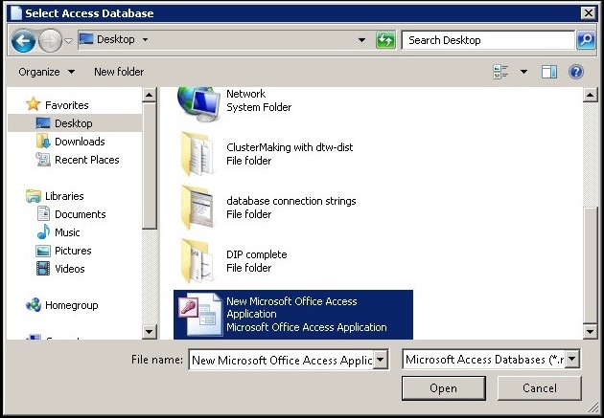Click navigation pane scroll up arrow

coord(149,95)
